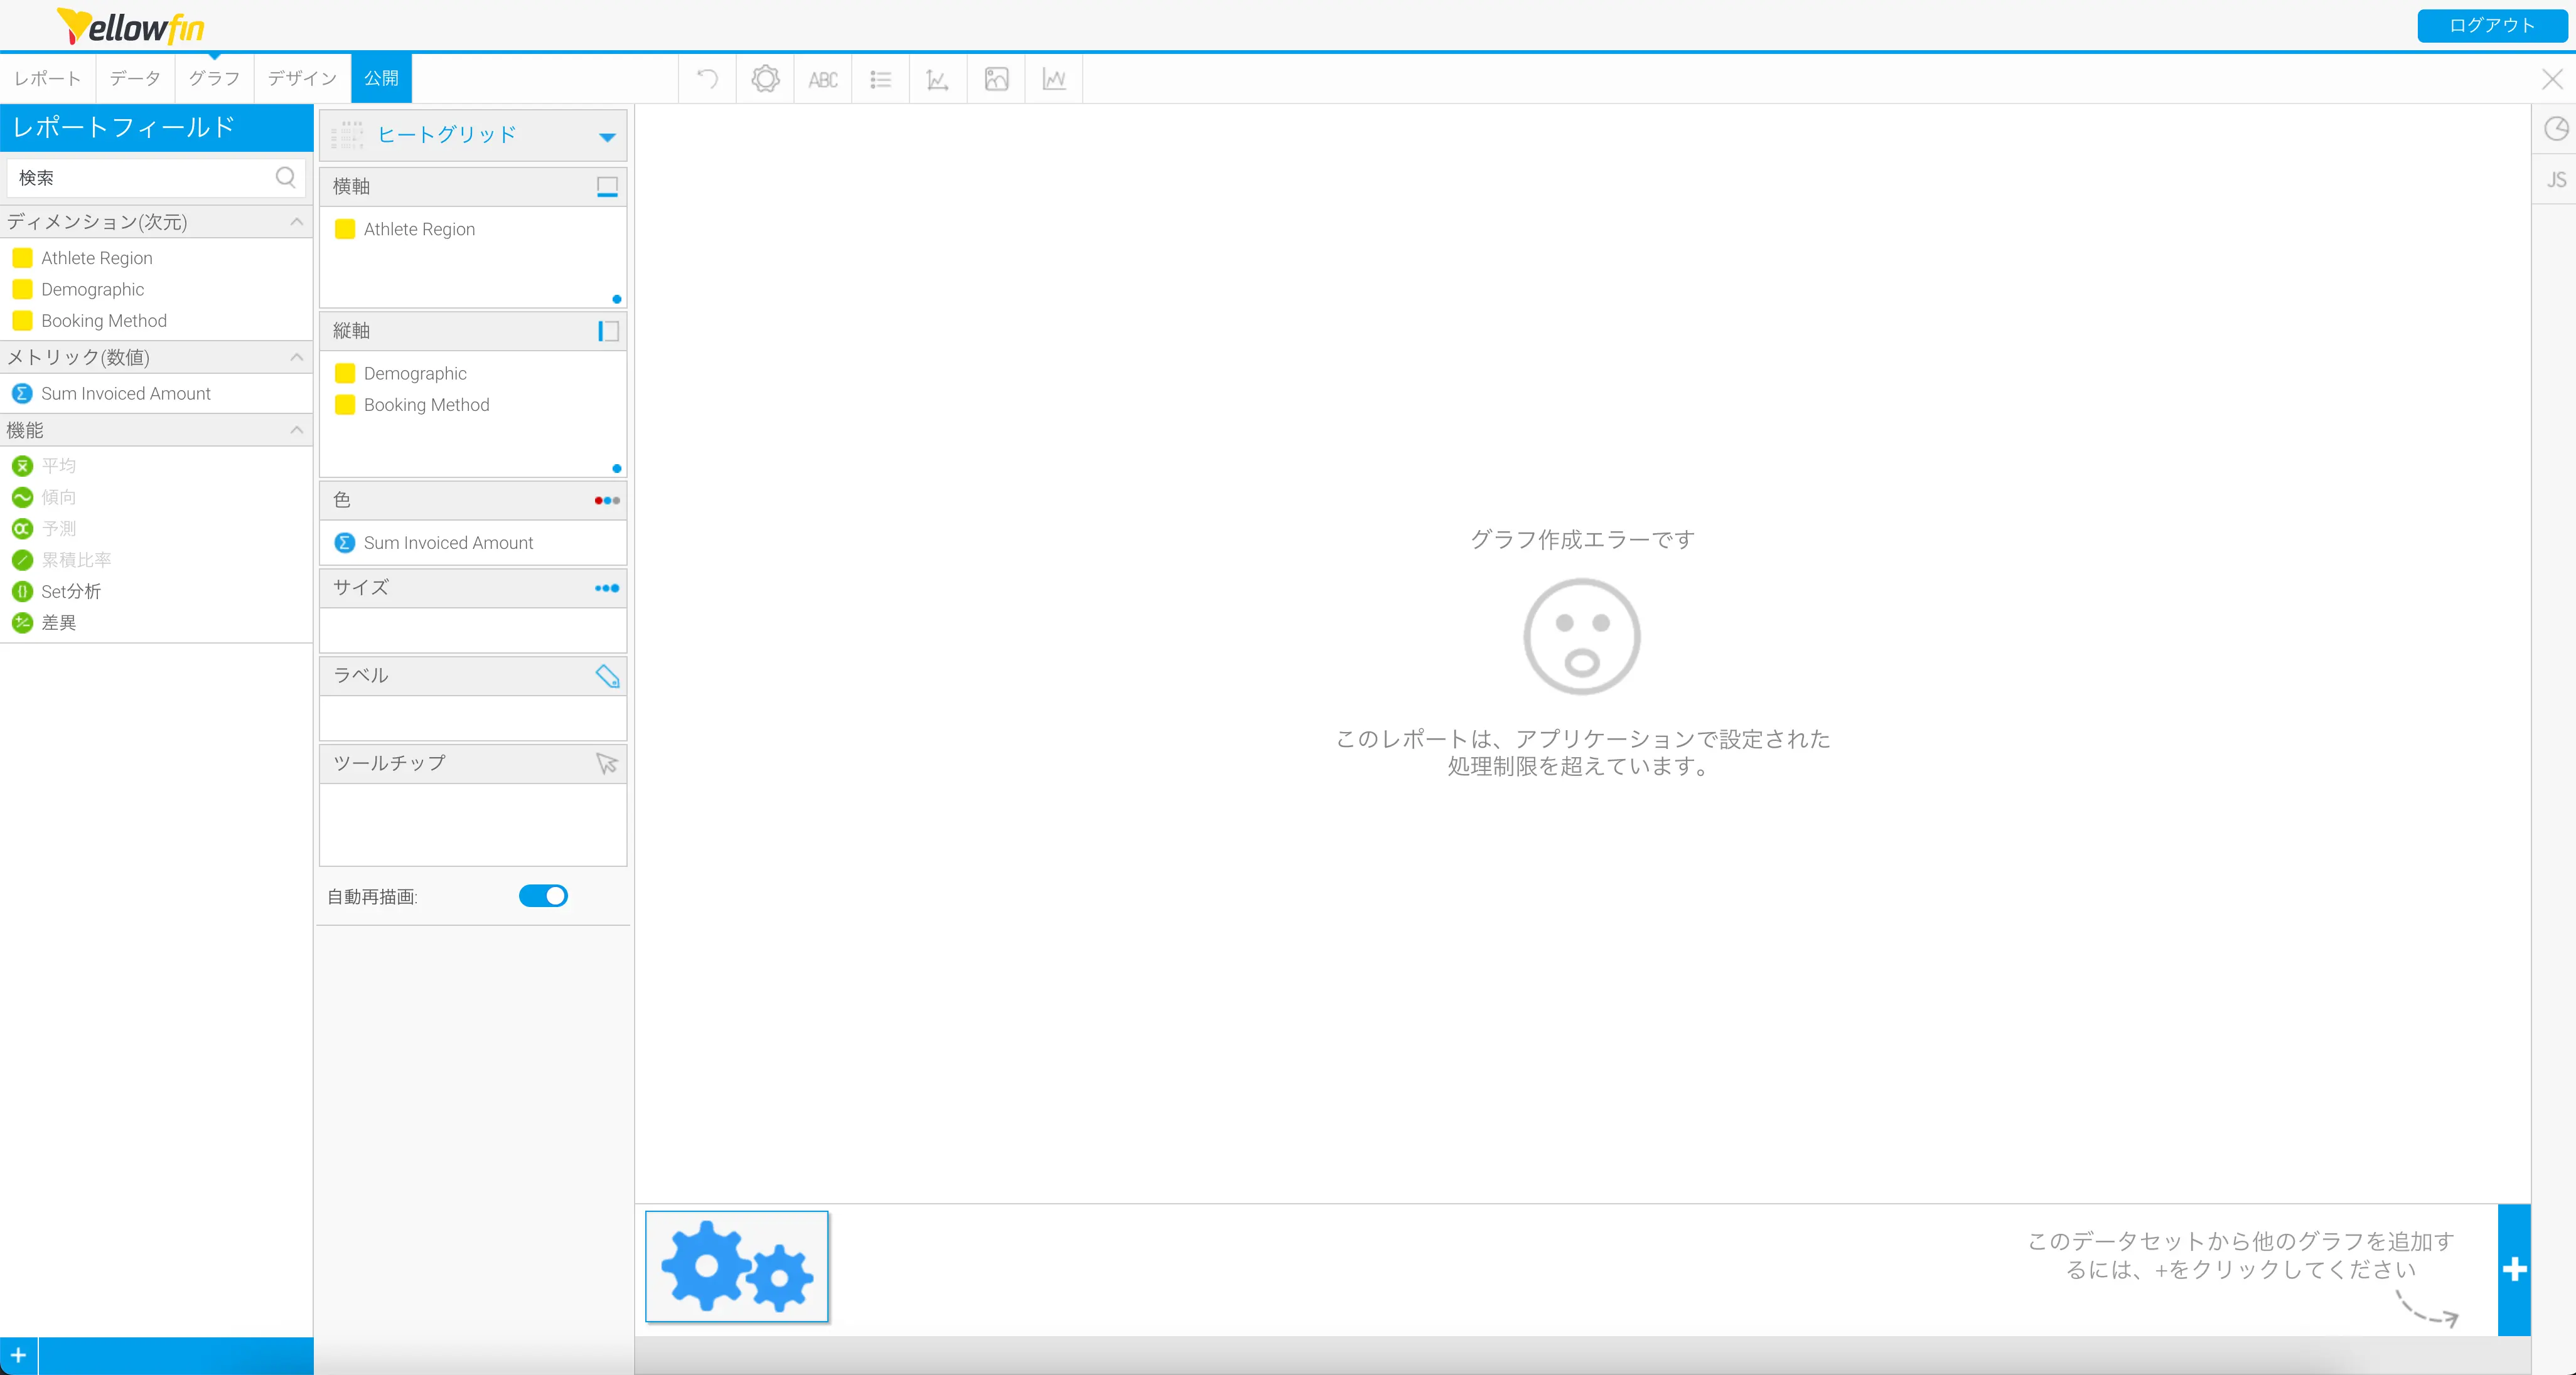Click the image background settings icon

click(x=996, y=79)
